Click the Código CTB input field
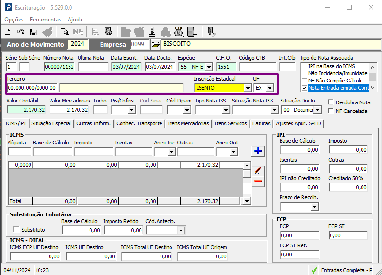The width and height of the screenshot is (382, 275). (x=258, y=67)
